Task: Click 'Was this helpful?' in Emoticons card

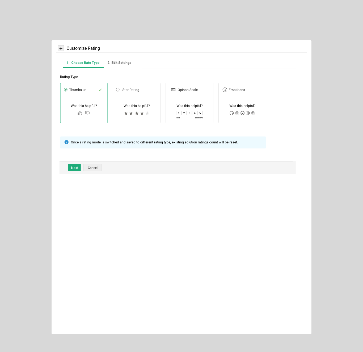Action: [x=242, y=106]
